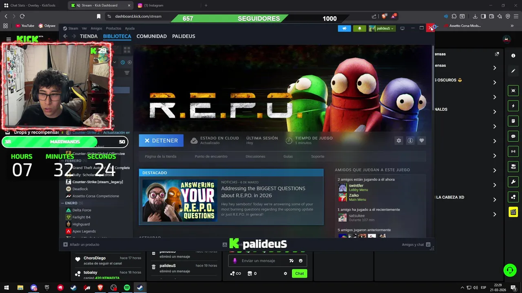Open the Productos menu in Steam
522x293 pixels.
113,28
